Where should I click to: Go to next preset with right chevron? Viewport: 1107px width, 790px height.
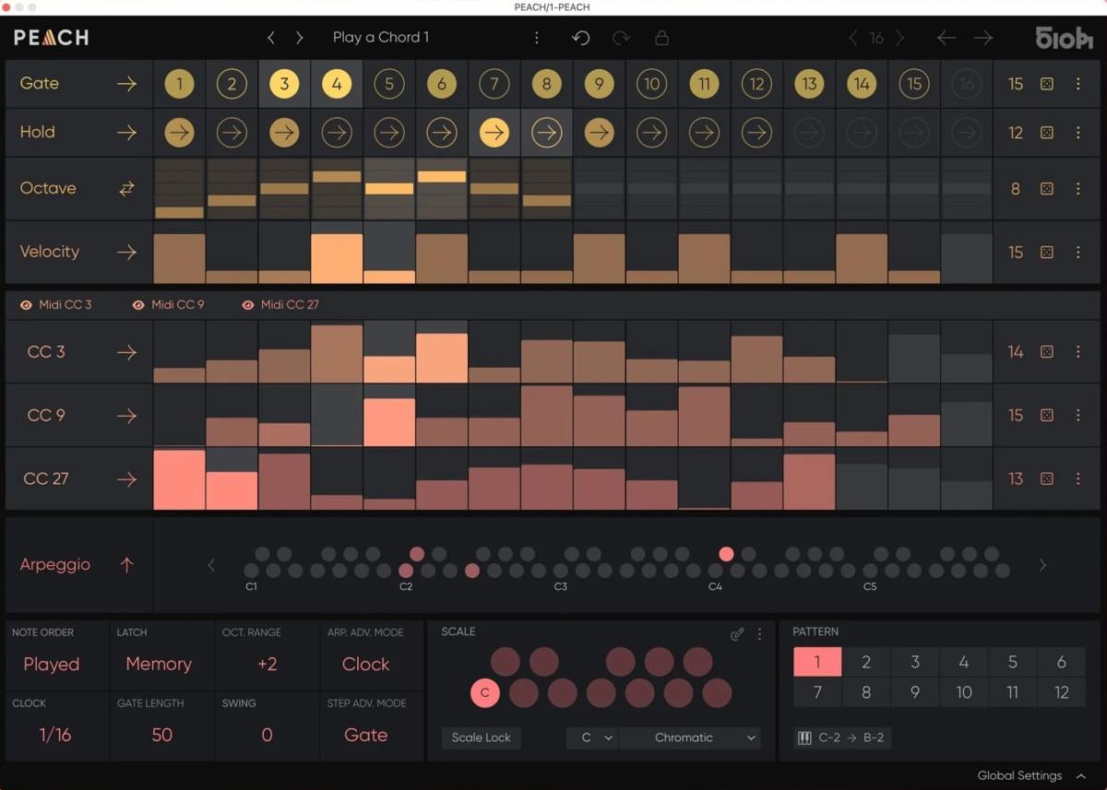[300, 38]
